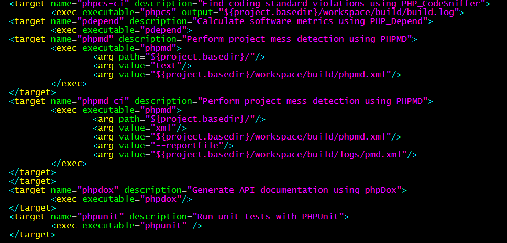Click executable value "pdepend" in the exec line

[x=163, y=30]
